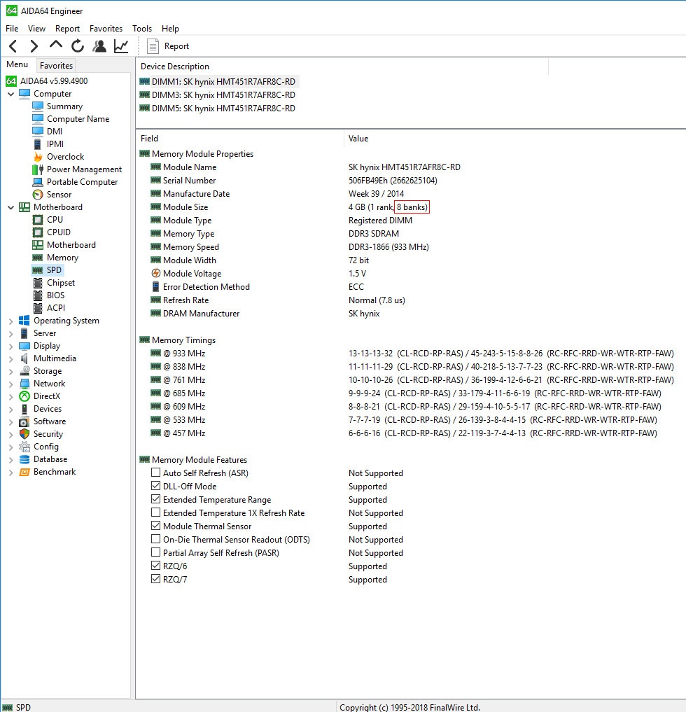
Task: Select Sensor icon in tree
Action: (x=38, y=195)
